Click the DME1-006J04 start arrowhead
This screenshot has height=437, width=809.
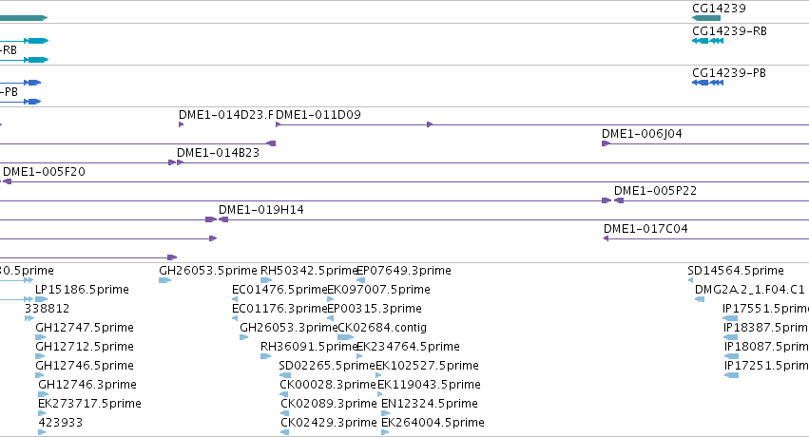pyautogui.click(x=606, y=143)
